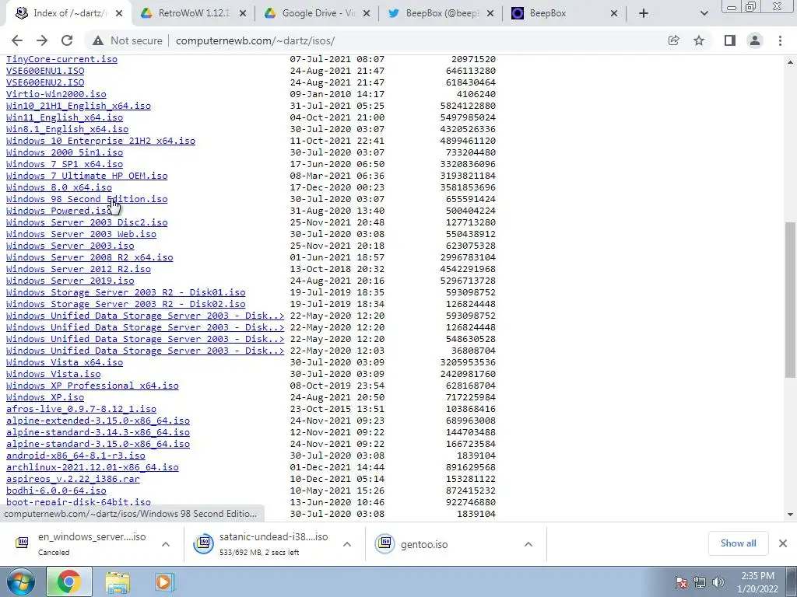Open the Chrome profile avatar

(x=755, y=40)
